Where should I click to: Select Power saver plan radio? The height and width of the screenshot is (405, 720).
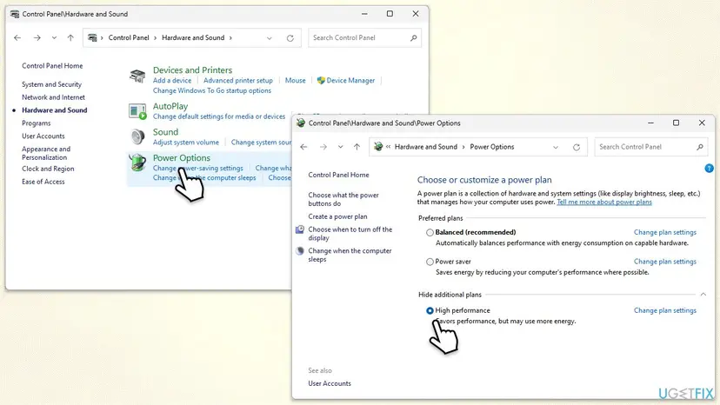(x=430, y=262)
